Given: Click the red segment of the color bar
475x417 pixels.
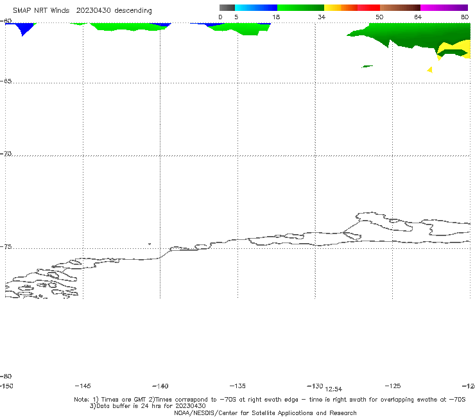Looking at the screenshot, I should 369,8.
